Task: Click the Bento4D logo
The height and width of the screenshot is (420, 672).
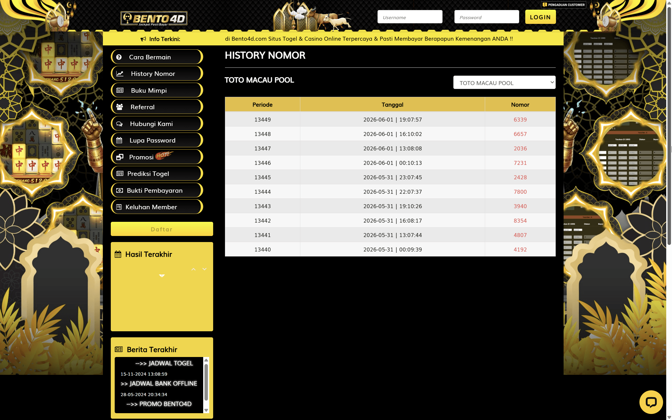Action: pos(154,19)
